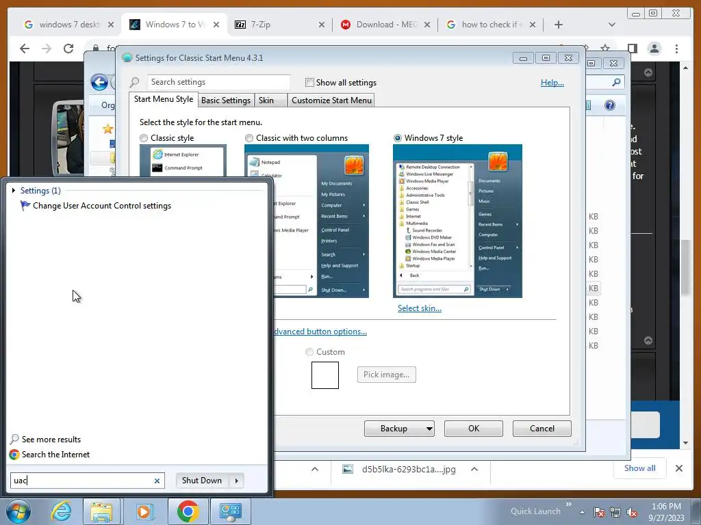Open a new Chrome tab

pos(559,25)
